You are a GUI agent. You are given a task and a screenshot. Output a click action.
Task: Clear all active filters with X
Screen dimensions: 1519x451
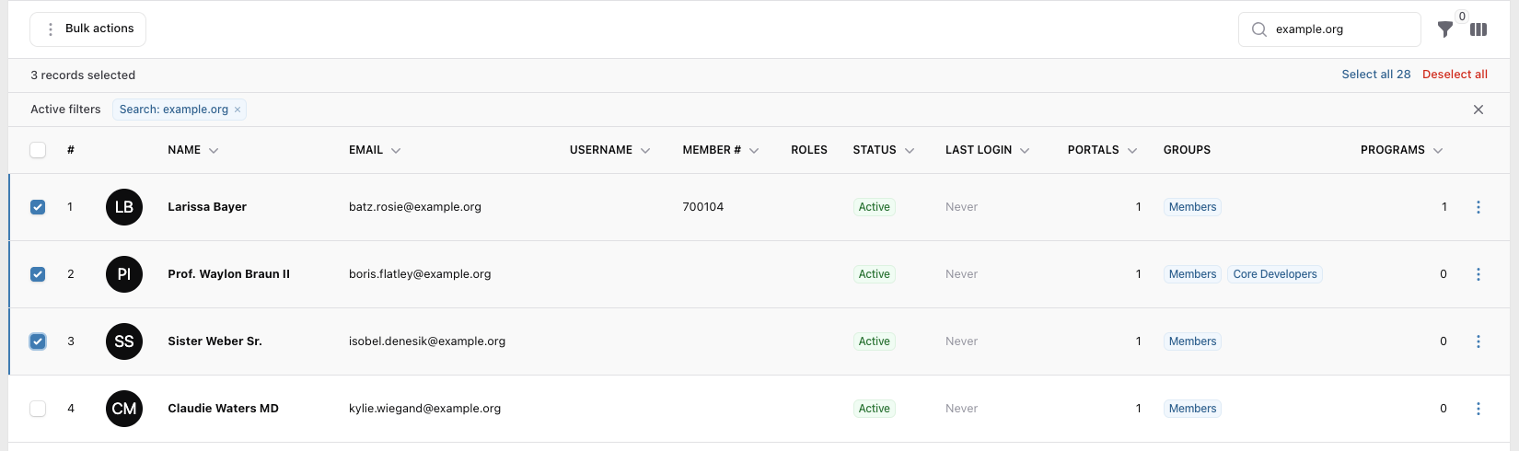click(x=1478, y=110)
